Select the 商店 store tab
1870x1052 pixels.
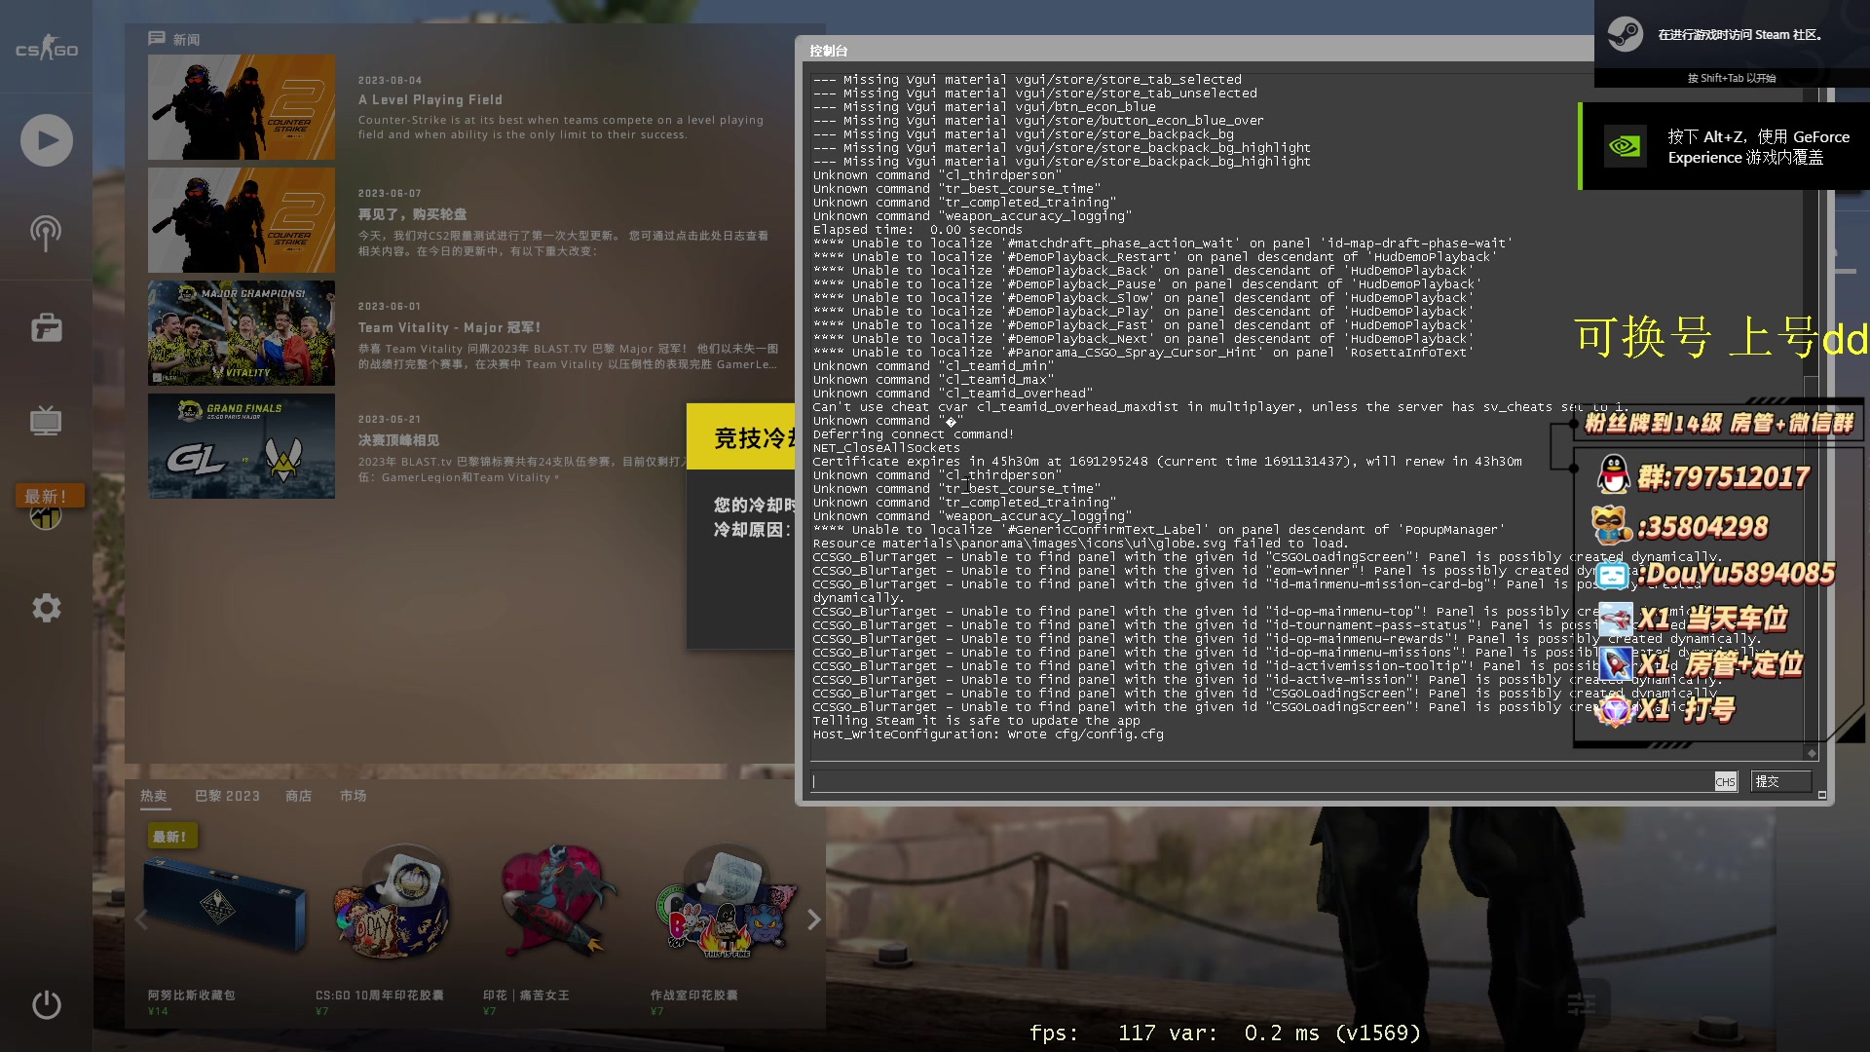click(x=299, y=796)
